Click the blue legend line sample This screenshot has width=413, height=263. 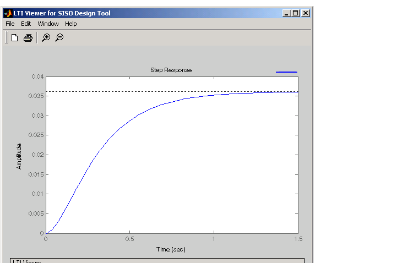click(286, 72)
